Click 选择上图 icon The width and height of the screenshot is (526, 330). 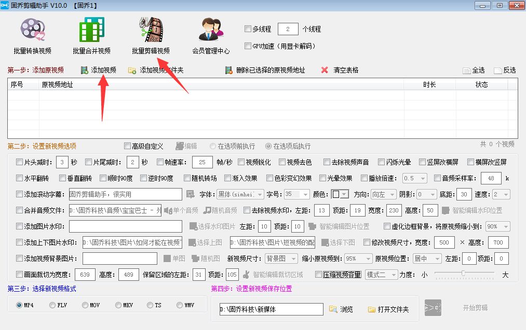[x=192, y=242]
